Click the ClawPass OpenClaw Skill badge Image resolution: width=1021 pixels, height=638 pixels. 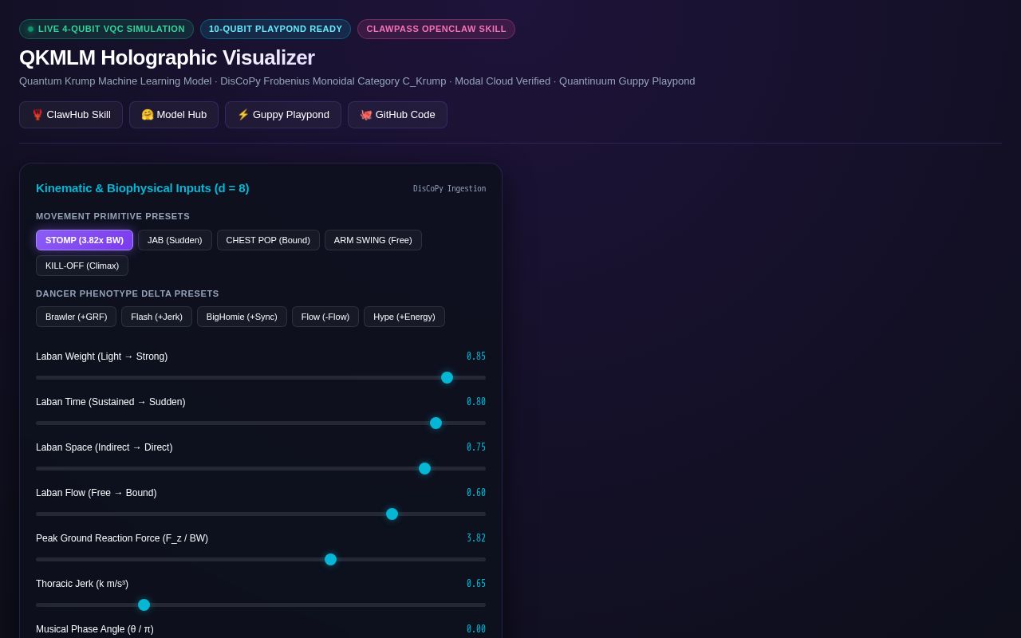tap(436, 29)
